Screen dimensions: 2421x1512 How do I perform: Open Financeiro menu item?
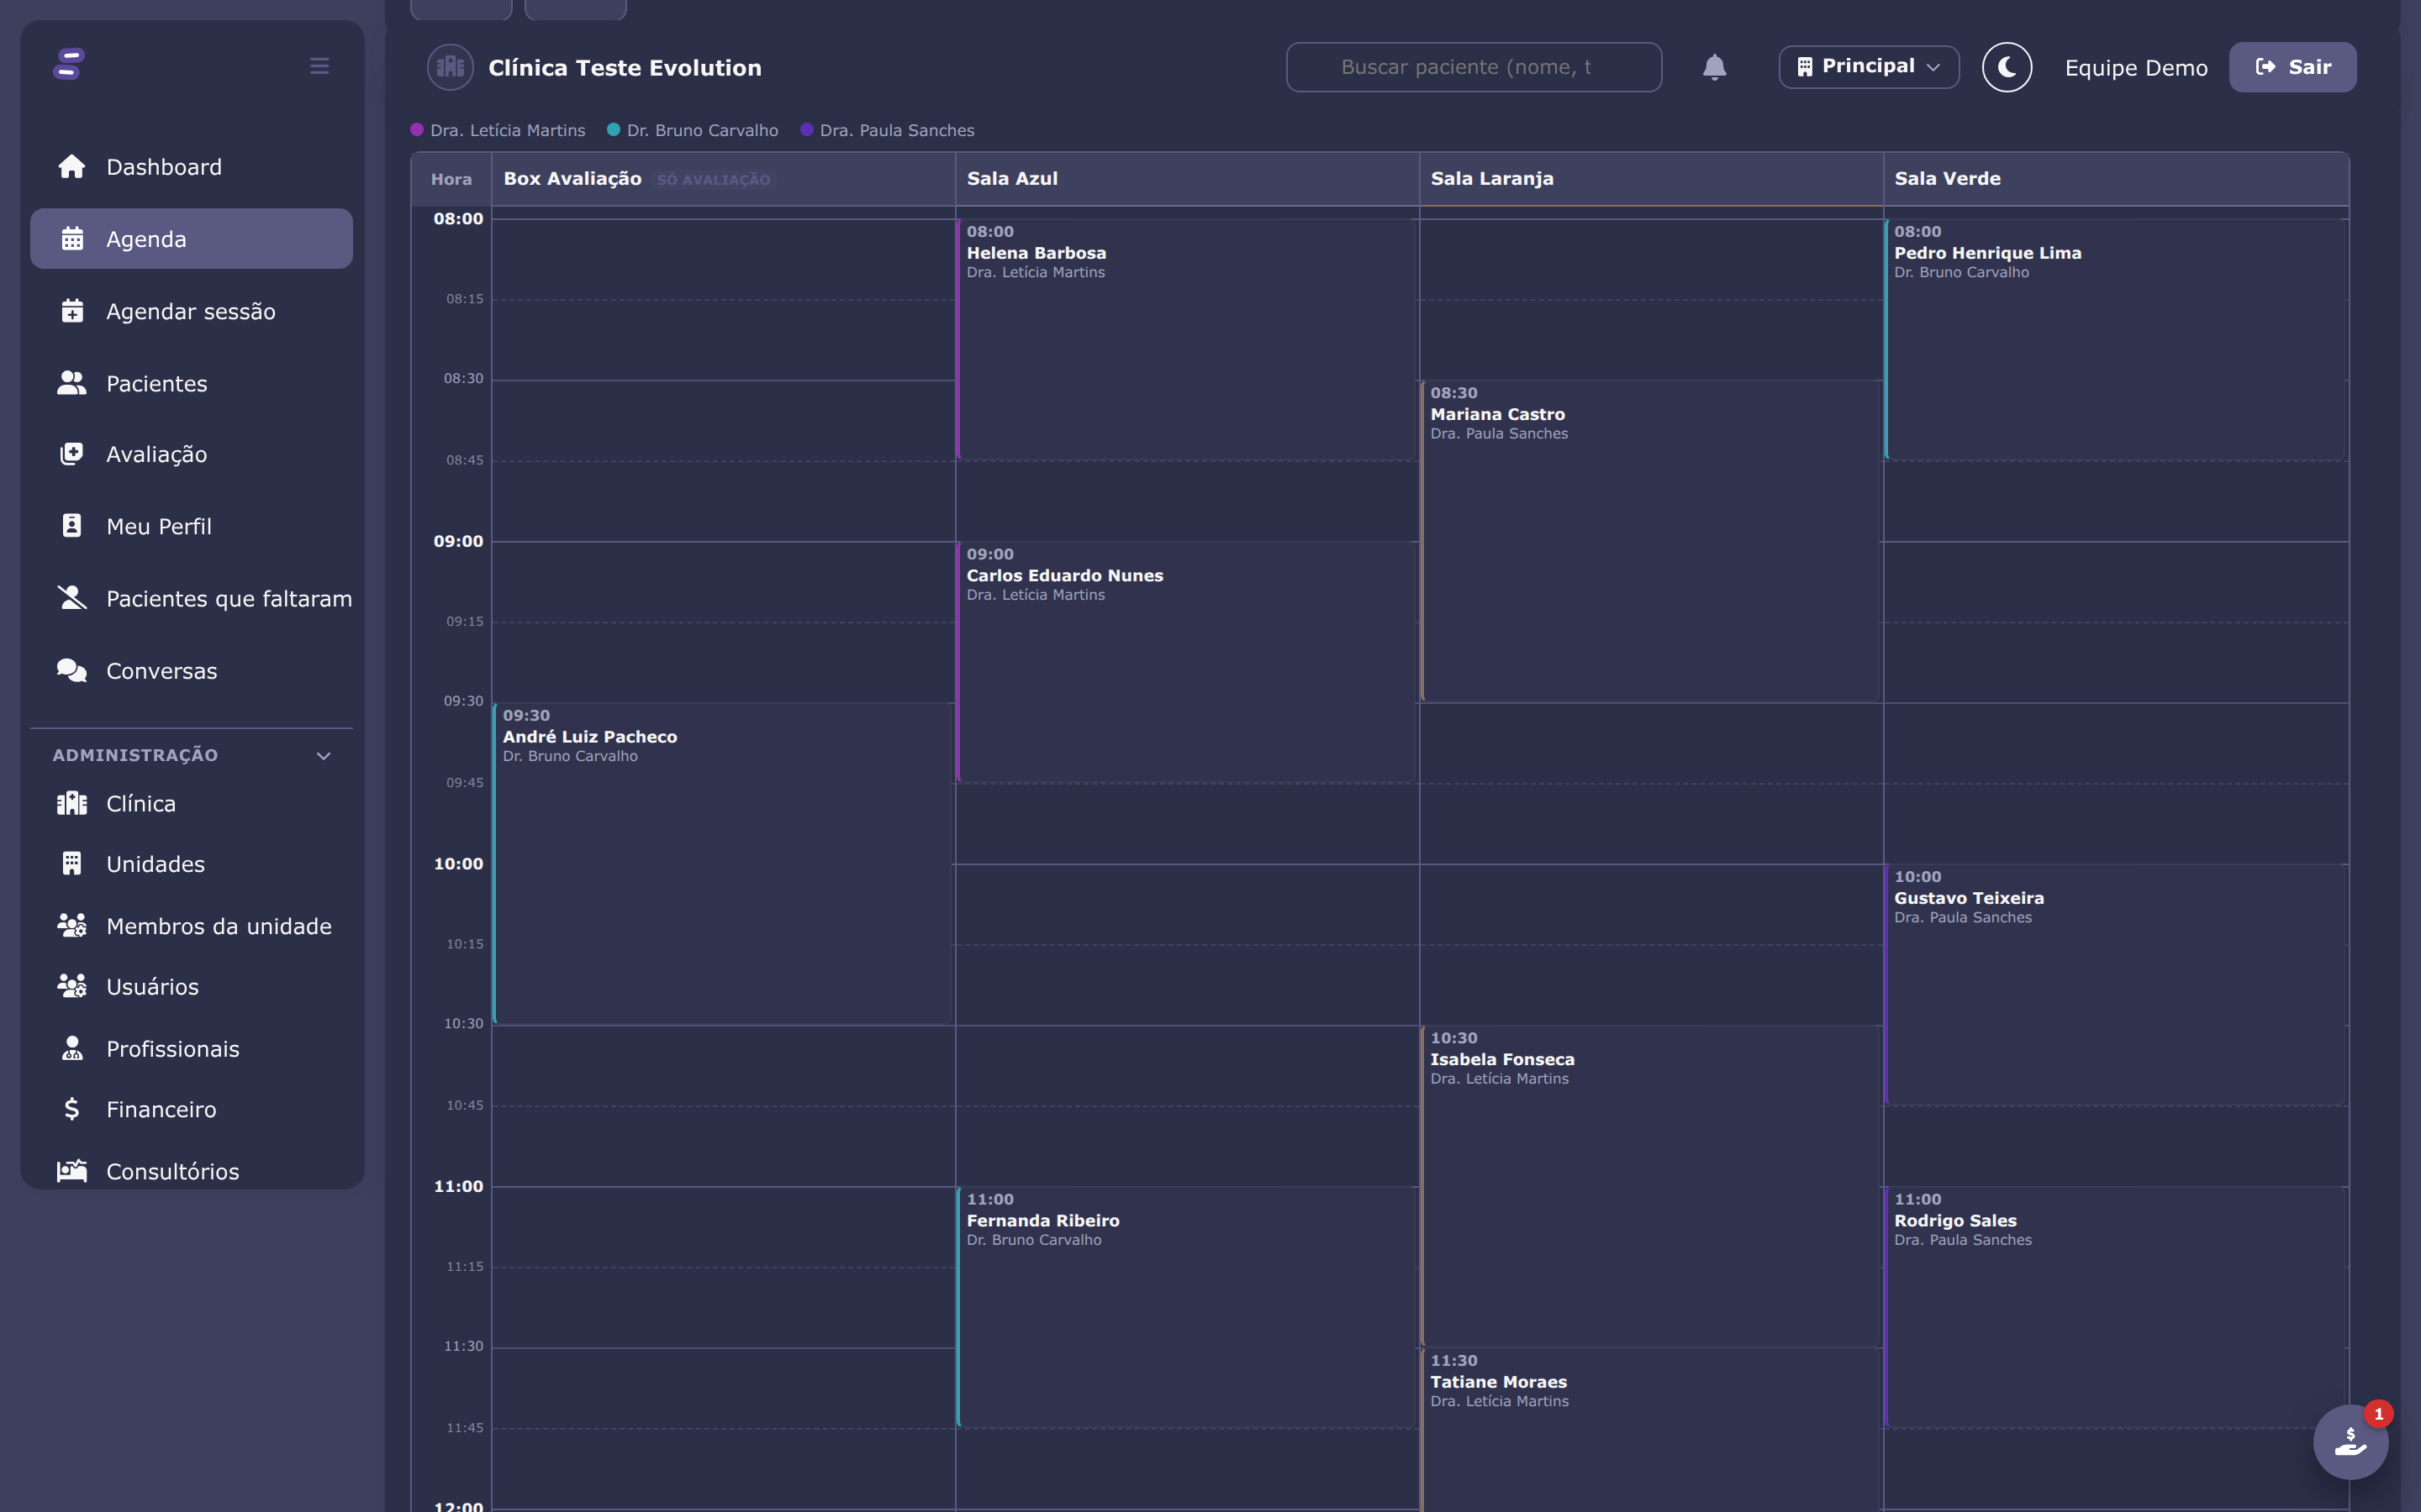[x=191, y=1109]
